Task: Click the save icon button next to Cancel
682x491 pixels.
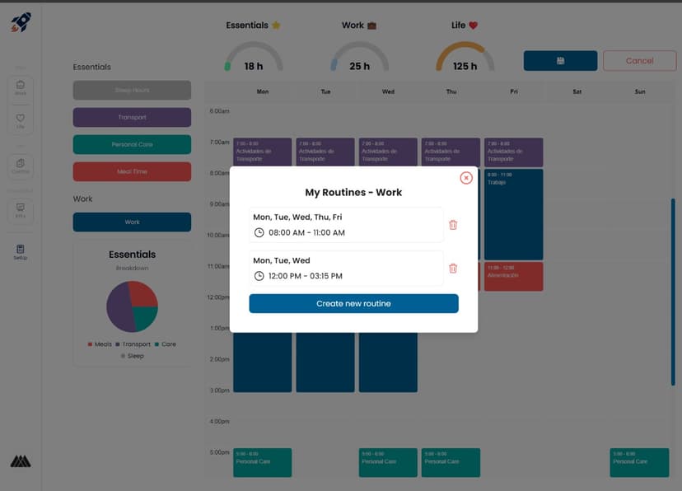Action: coord(560,61)
